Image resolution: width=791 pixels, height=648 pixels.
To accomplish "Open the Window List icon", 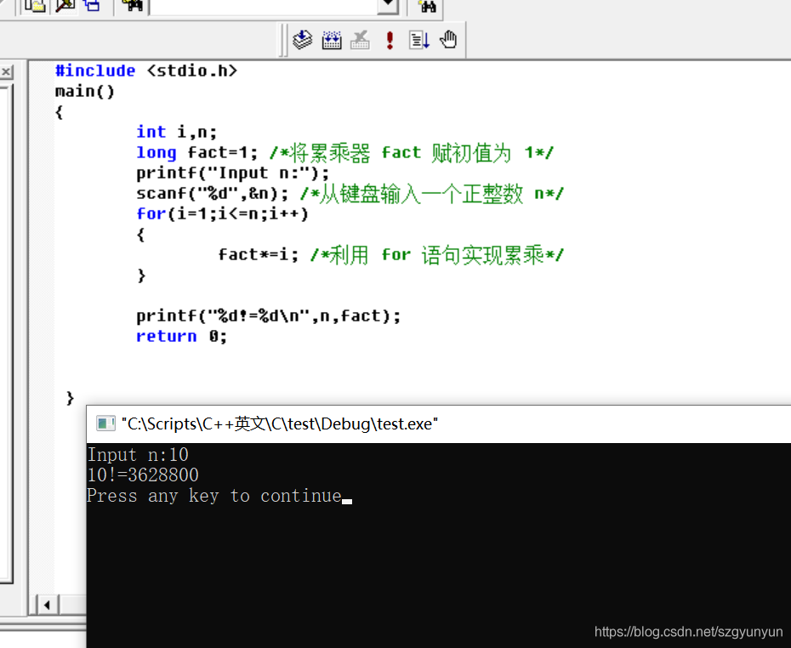I will point(92,6).
